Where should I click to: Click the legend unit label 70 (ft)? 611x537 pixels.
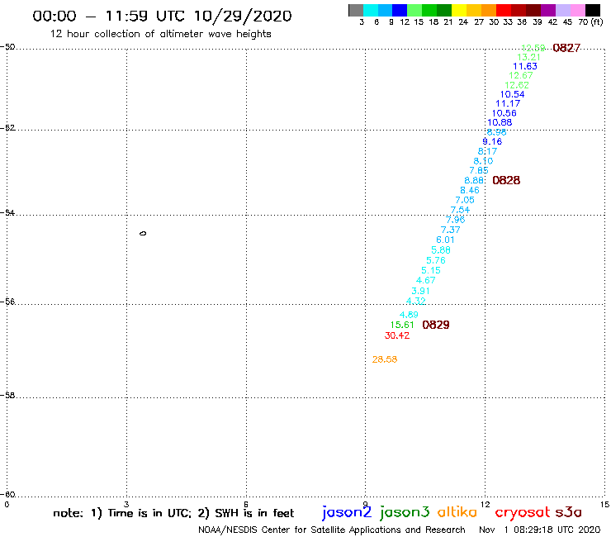(x=590, y=22)
